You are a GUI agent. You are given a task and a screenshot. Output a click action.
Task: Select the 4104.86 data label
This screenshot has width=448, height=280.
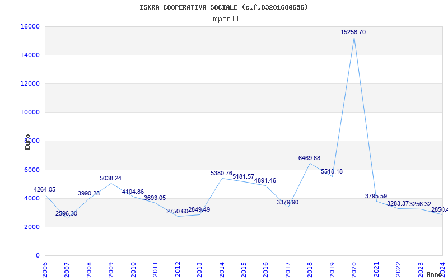tap(133, 192)
